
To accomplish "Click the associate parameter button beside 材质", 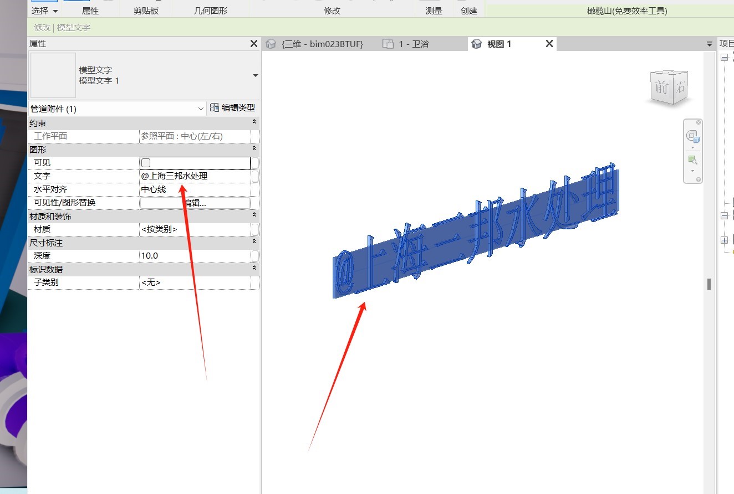I will (x=255, y=229).
